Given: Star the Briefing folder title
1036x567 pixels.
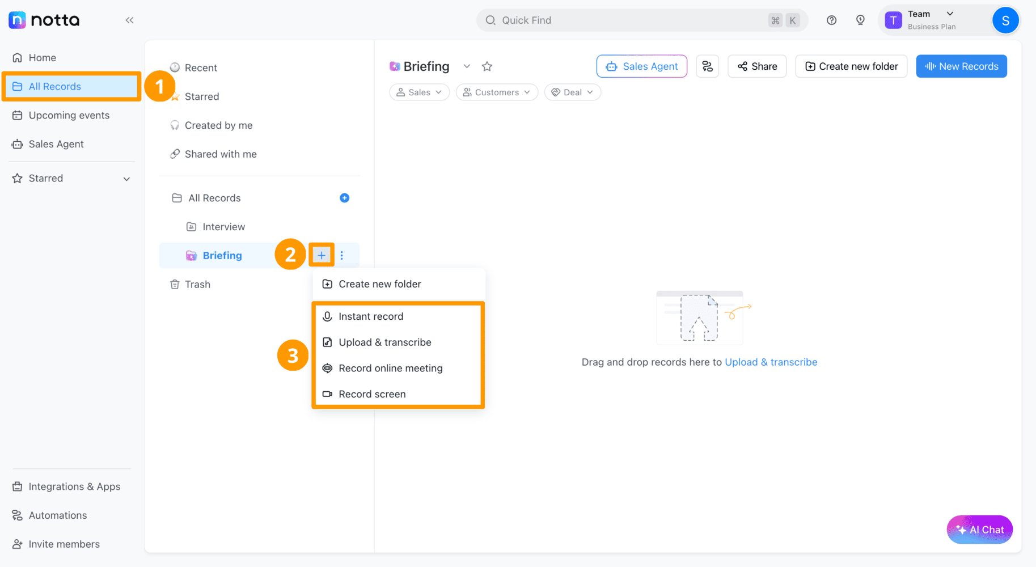Looking at the screenshot, I should pos(487,66).
